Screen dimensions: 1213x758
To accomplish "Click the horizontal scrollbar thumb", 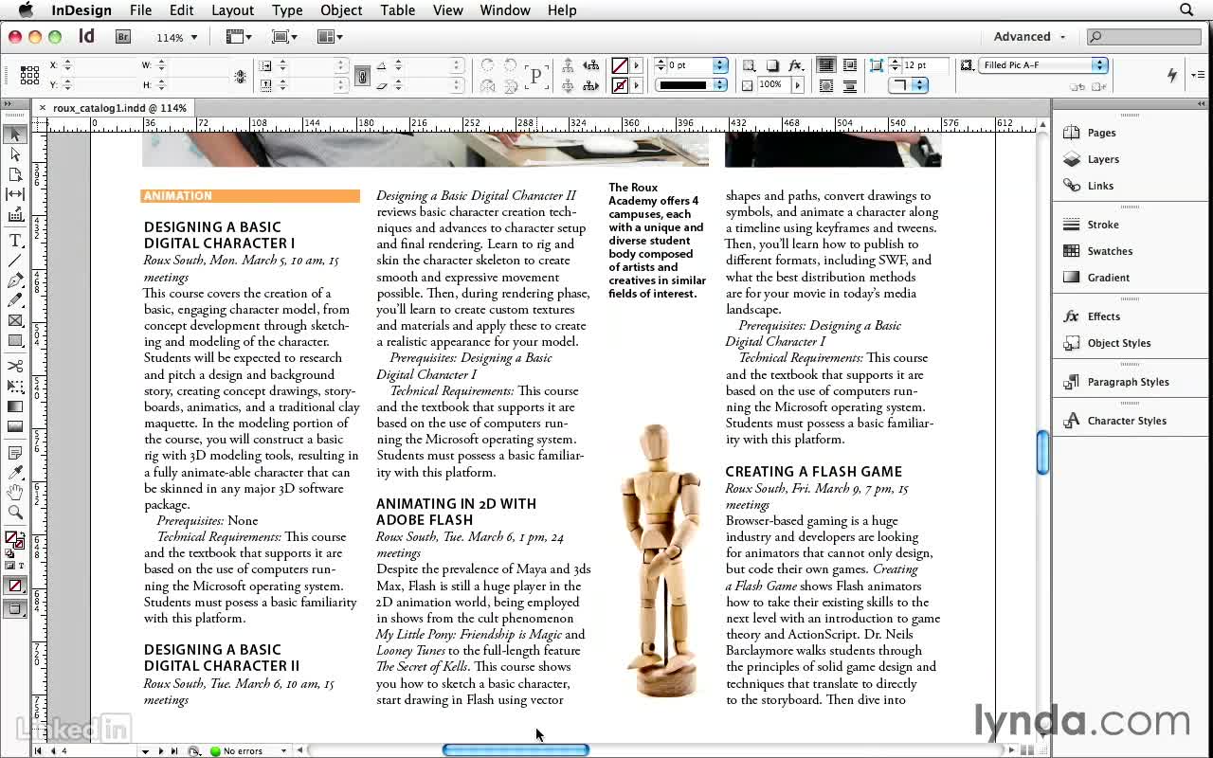I will (516, 750).
